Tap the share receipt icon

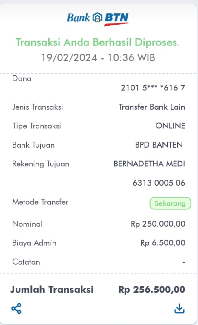[16, 309]
